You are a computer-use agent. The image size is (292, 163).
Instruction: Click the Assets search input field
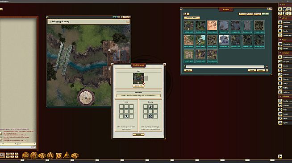tap(225, 66)
